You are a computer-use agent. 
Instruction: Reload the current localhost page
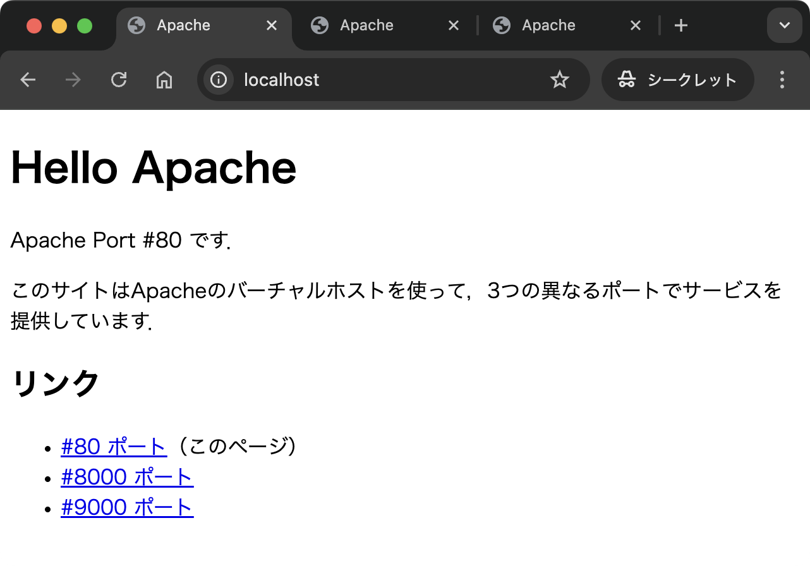[119, 80]
